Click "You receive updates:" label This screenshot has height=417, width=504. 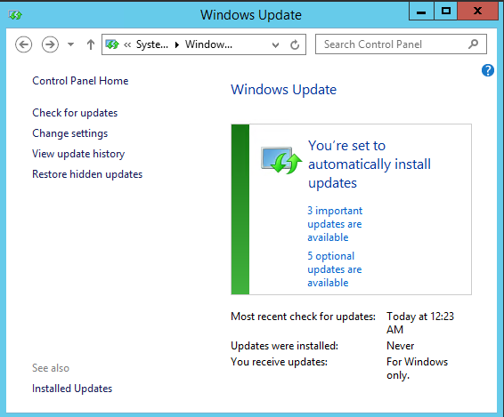pyautogui.click(x=279, y=362)
